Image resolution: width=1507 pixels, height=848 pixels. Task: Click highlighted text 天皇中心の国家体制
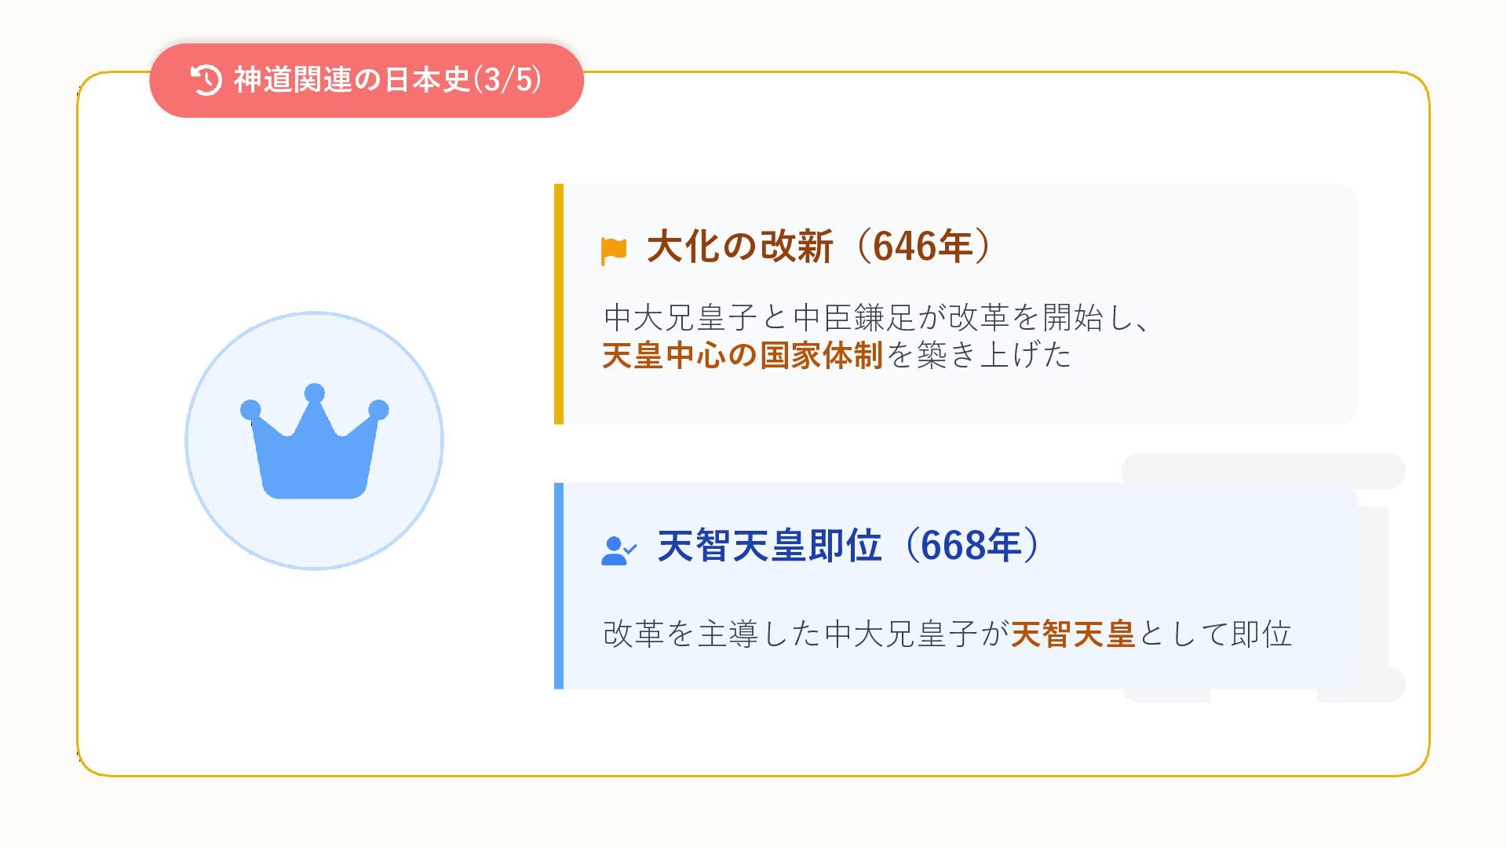743,356
